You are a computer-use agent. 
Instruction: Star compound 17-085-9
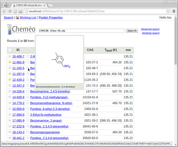(x=9, y=121)
